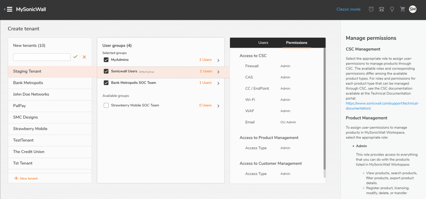
Task: Click the telephone support icon
Action: 381,10
